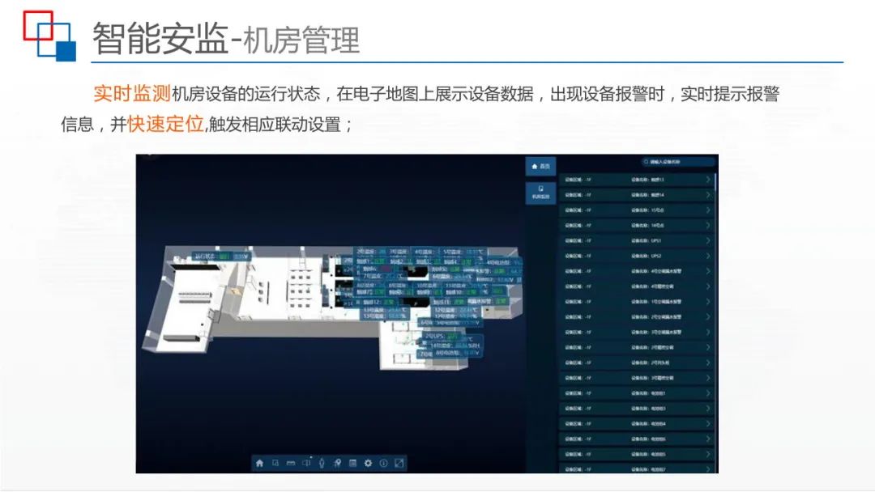
Task: Select the Home icon in the bottom toolbar
Action: click(259, 462)
